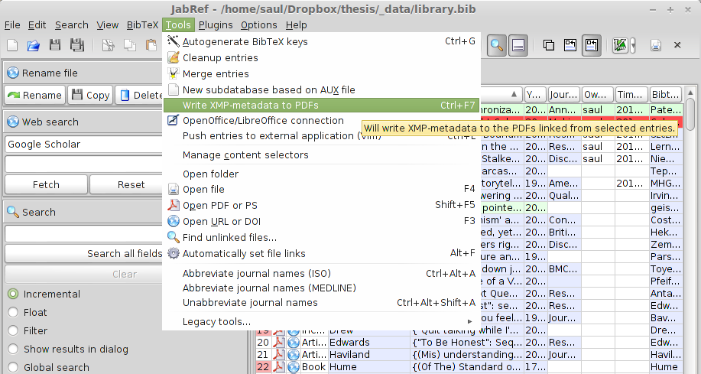Open the Google Scholar fetcher dropdown

84,144
